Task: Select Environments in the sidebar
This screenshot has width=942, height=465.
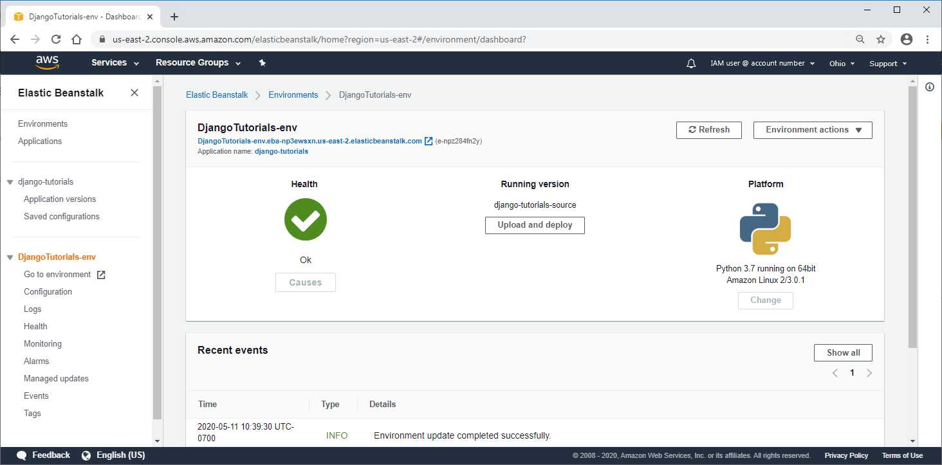Action: point(42,124)
